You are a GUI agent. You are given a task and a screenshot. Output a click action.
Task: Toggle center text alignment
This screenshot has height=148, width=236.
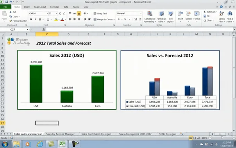point(74,19)
